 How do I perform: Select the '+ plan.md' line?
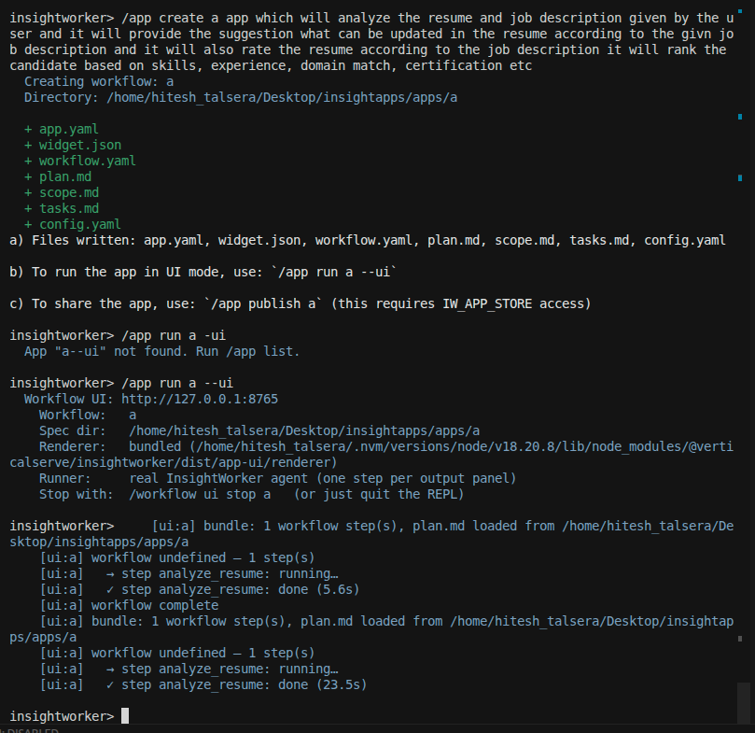[x=58, y=176]
